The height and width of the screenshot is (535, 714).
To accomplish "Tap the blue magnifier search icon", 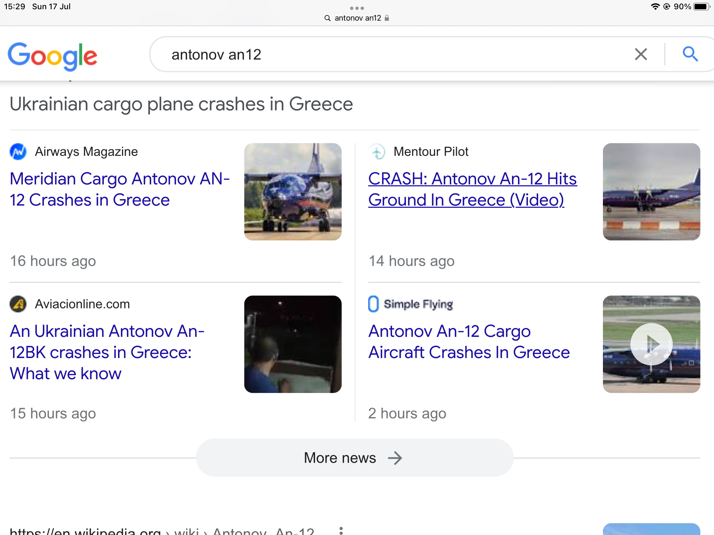I will click(x=690, y=54).
